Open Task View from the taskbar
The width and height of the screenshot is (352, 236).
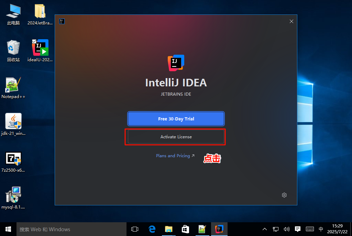coord(135,229)
